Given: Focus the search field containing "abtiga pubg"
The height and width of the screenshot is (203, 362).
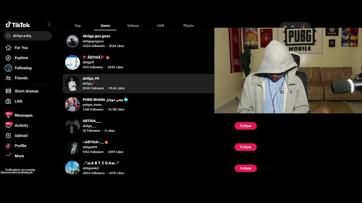Looking at the screenshot, I should (28, 36).
